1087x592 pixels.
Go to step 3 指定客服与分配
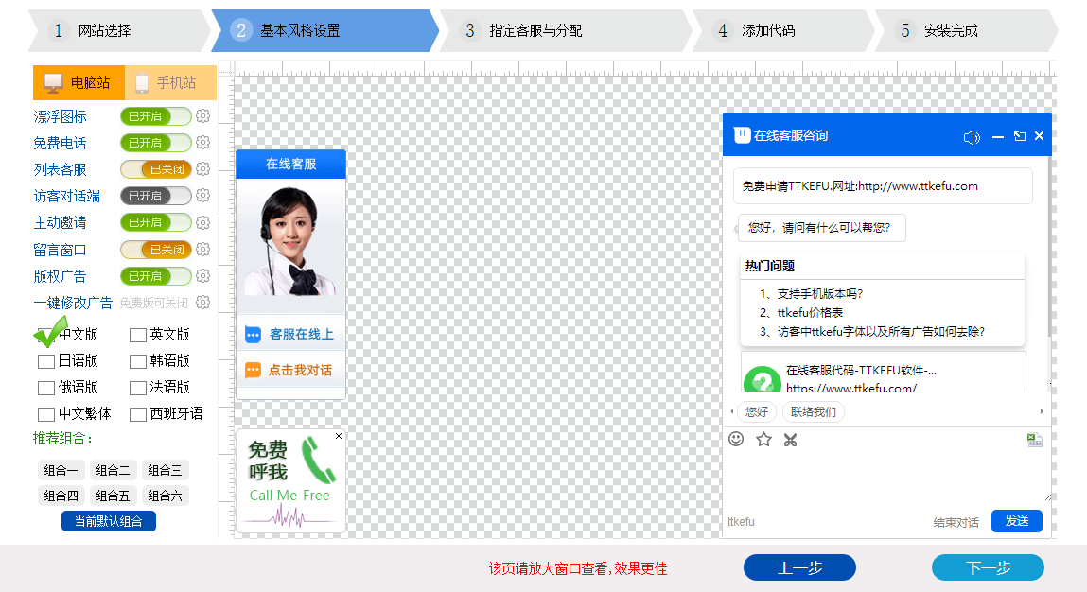pos(565,30)
